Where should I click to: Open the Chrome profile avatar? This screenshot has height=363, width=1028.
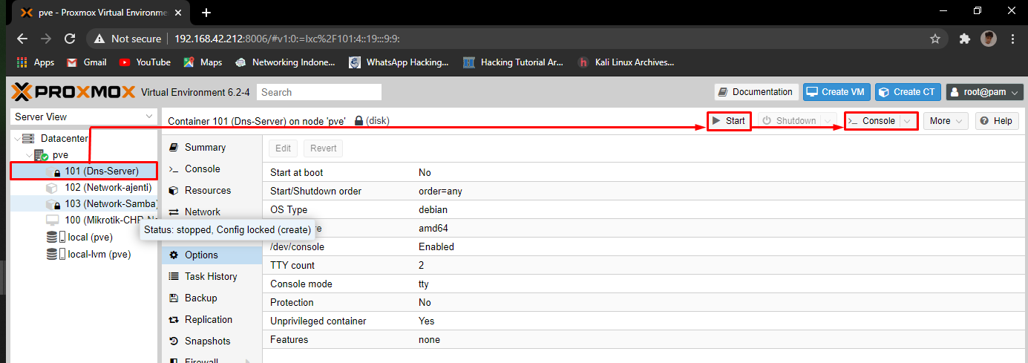(988, 39)
